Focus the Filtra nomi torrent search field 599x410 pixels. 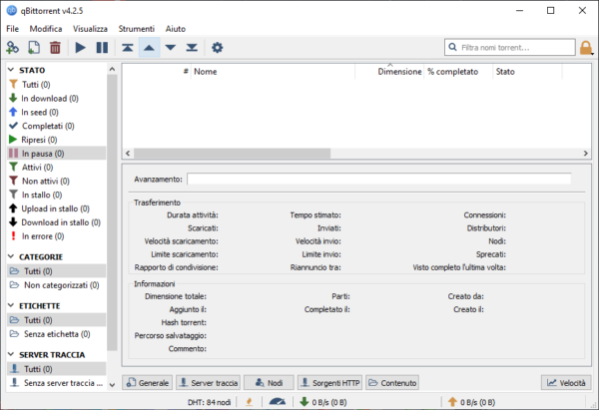tap(509, 47)
